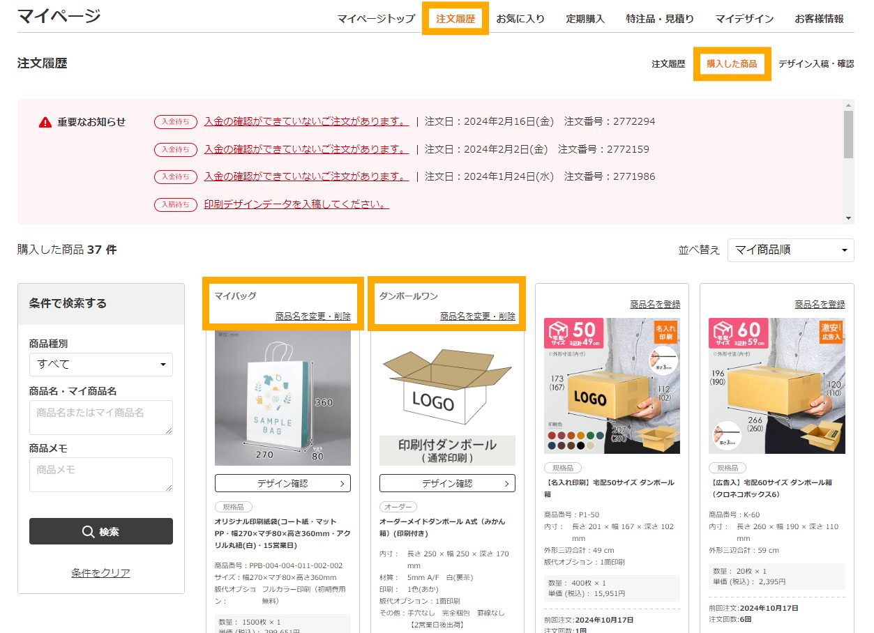The width and height of the screenshot is (874, 633).
Task: Click 購入した商品 37 件 count text
Action: tap(67, 250)
